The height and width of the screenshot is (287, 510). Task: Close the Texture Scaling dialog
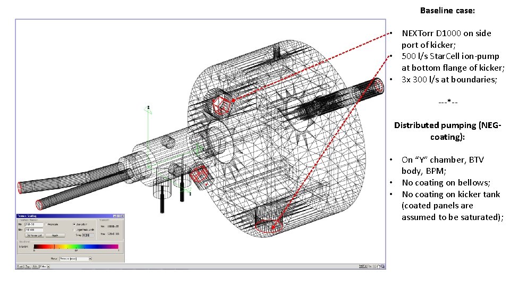coord(122,216)
